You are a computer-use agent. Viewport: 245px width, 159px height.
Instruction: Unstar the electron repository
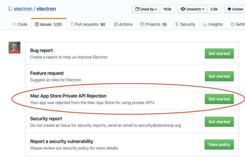click(x=235, y=9)
